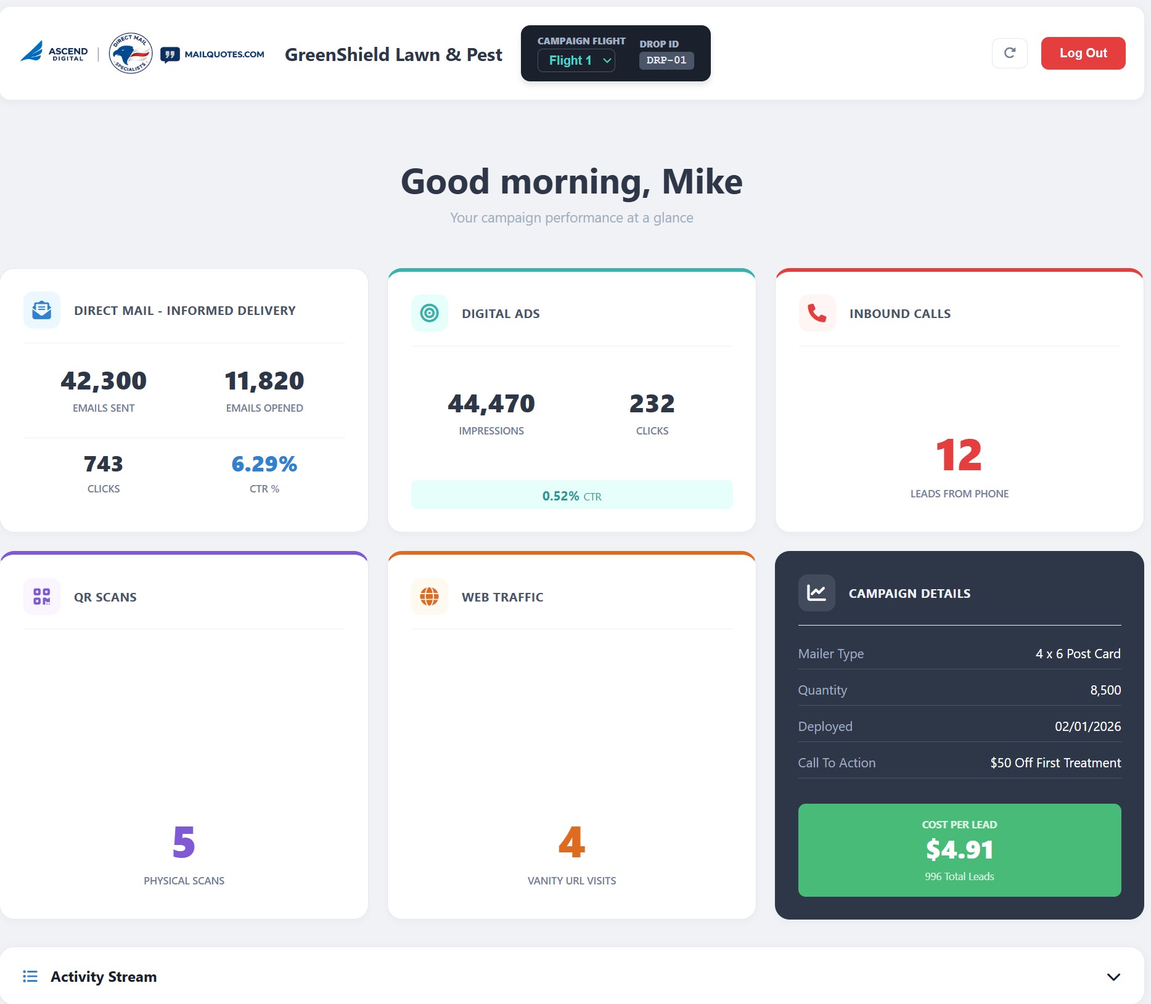The width and height of the screenshot is (1151, 1004).
Task: Click the refresh icon in the header
Action: [x=1009, y=53]
